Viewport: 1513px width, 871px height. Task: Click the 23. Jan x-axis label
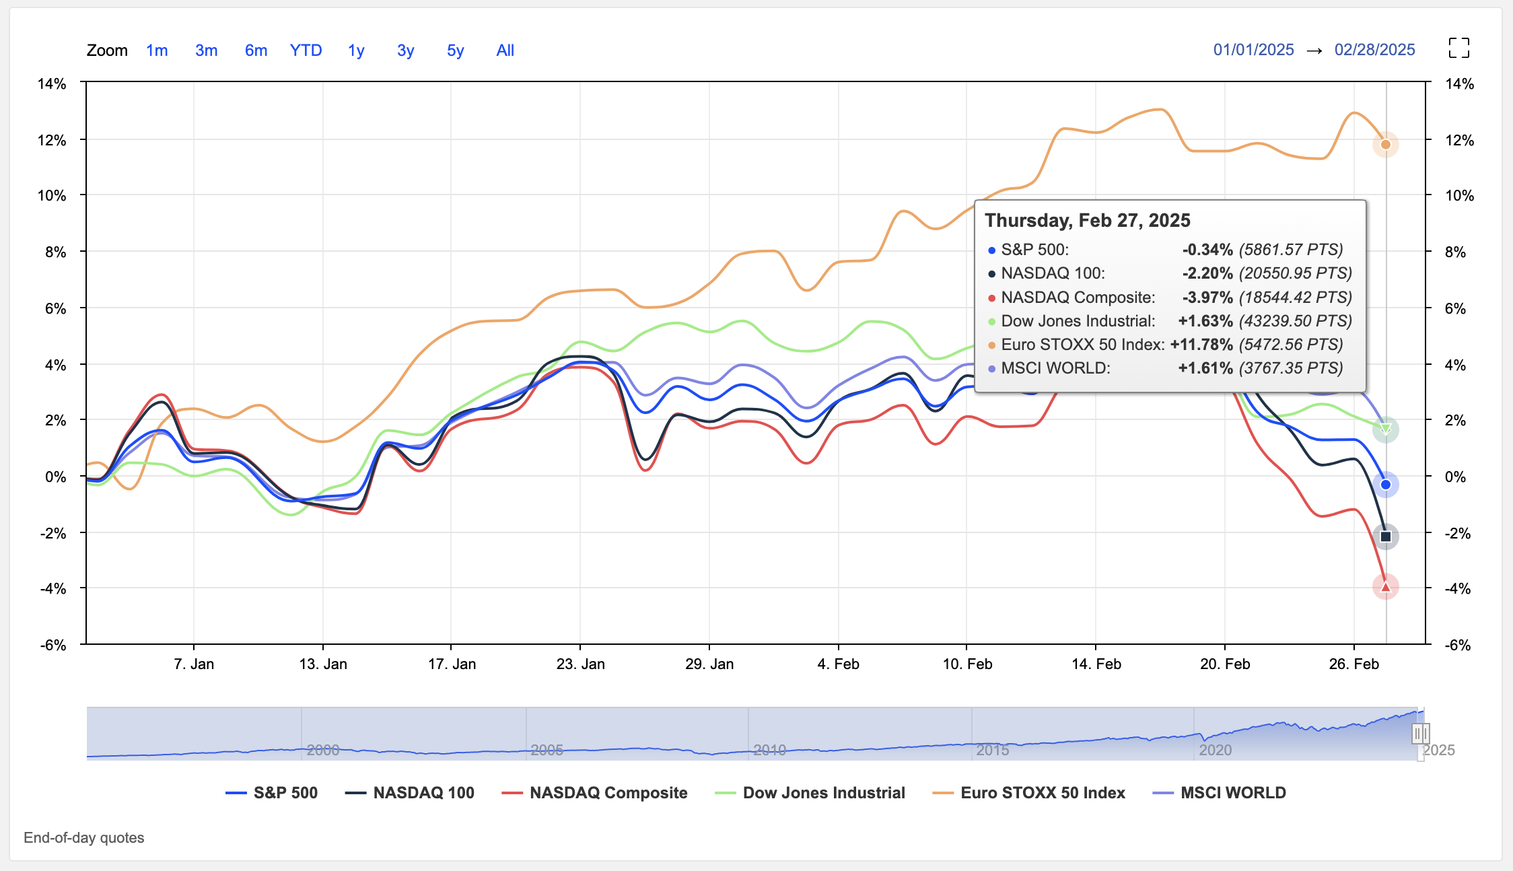click(580, 664)
